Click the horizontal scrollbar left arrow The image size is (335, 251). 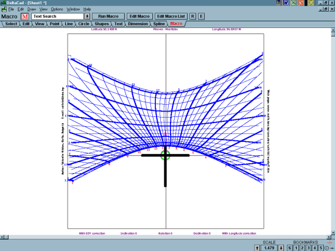[x=2, y=237]
